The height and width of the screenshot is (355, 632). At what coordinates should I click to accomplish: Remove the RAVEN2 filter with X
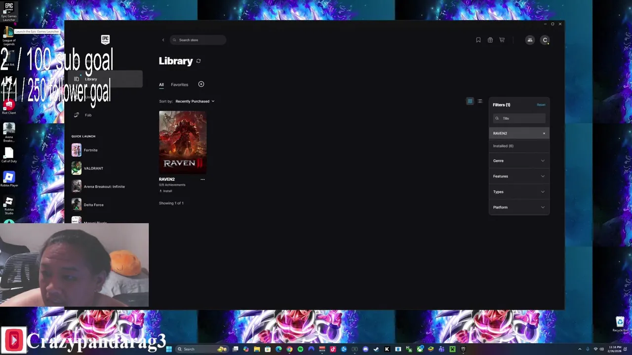coord(544,133)
